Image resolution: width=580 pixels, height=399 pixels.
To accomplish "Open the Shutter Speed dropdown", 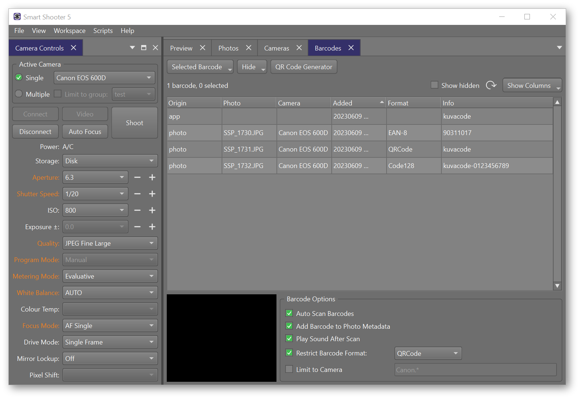I will pos(95,194).
